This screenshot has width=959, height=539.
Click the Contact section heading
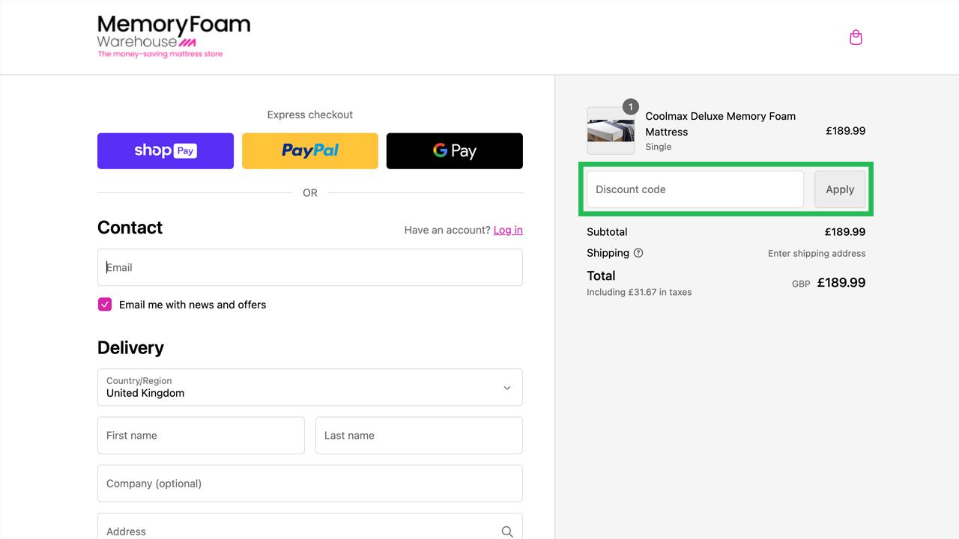click(130, 228)
